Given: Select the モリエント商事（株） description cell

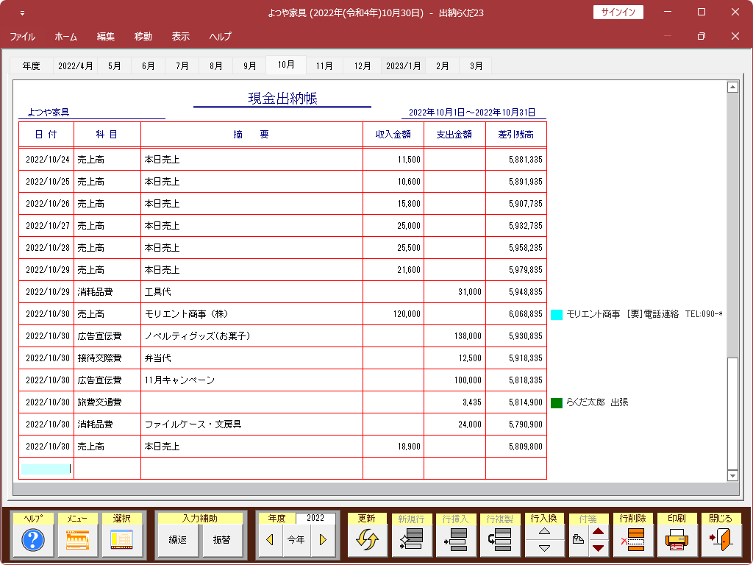Looking at the screenshot, I should [251, 313].
